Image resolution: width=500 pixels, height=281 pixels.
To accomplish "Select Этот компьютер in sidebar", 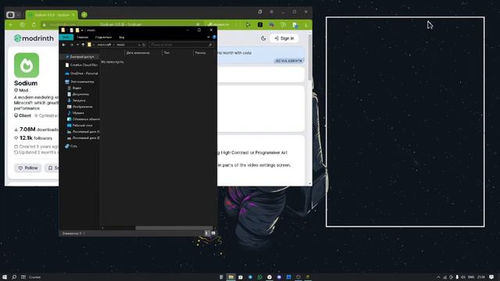I will click(x=80, y=82).
